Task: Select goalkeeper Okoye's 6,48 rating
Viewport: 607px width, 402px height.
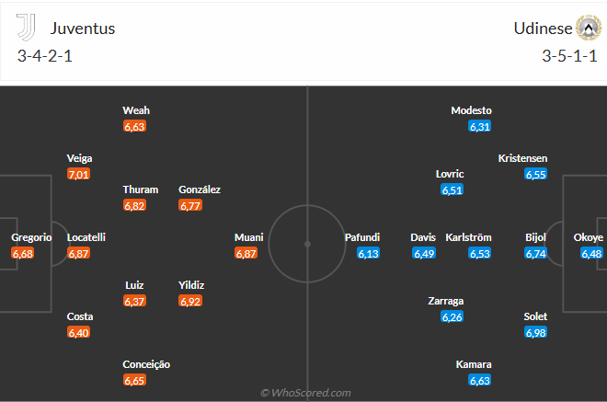Action: tap(590, 253)
